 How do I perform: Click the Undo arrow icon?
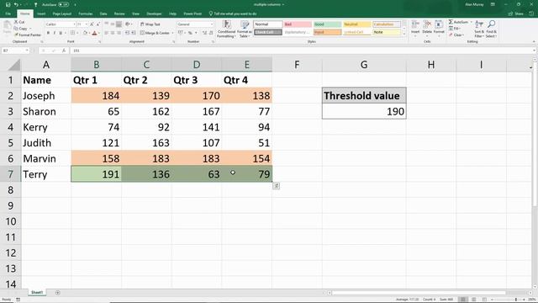pyautogui.click(x=16, y=4)
